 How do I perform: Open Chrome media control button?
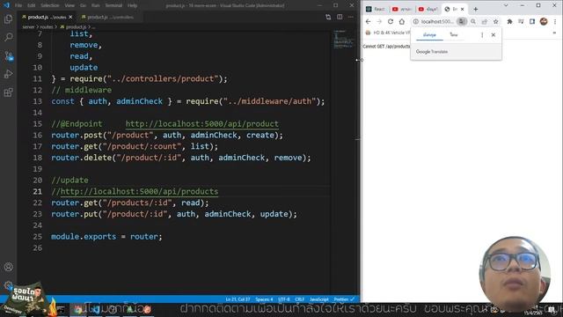point(521,21)
